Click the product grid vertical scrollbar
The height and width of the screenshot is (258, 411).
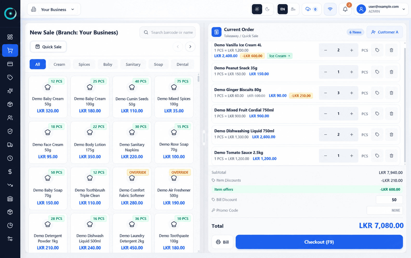(198, 78)
